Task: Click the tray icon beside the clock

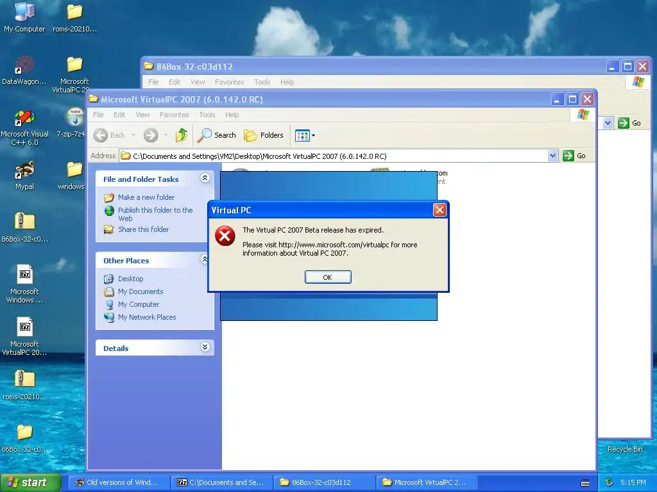Action: (x=610, y=482)
